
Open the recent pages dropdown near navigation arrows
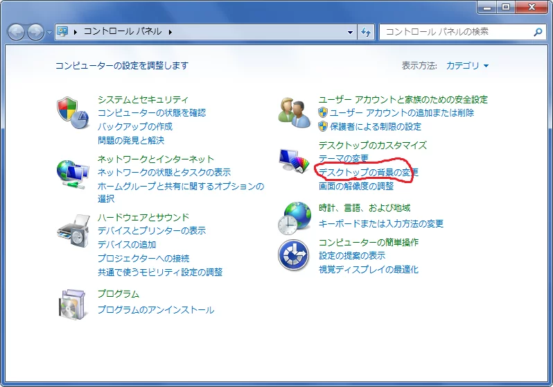pyautogui.click(x=49, y=33)
